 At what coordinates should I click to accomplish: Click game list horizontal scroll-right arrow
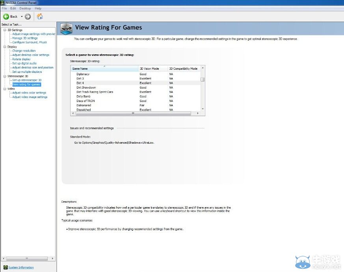(x=198, y=113)
